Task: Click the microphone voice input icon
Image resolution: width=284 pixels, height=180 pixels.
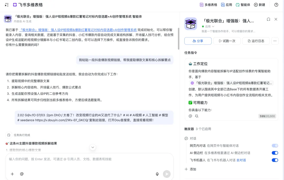Action: [x=157, y=174]
